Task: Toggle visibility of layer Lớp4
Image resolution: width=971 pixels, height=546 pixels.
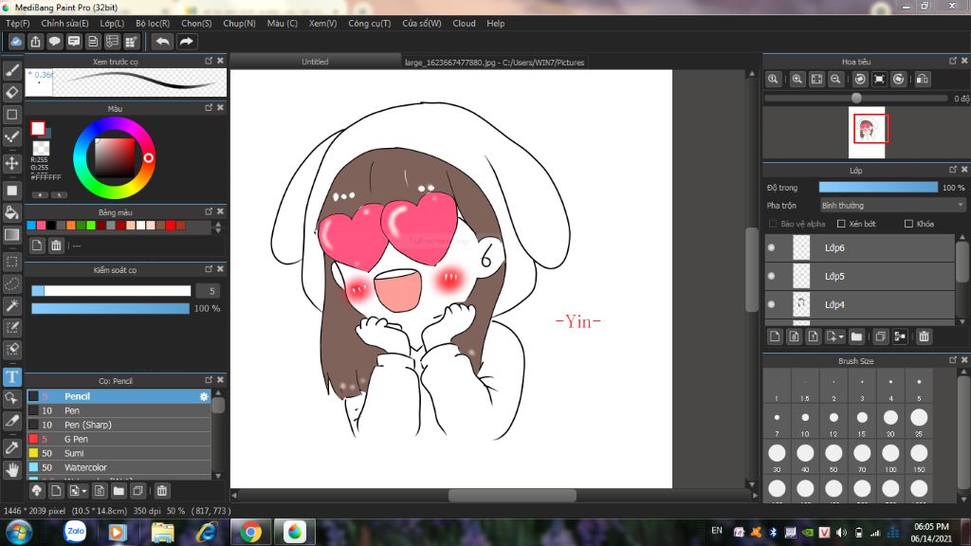Action: pos(771,304)
